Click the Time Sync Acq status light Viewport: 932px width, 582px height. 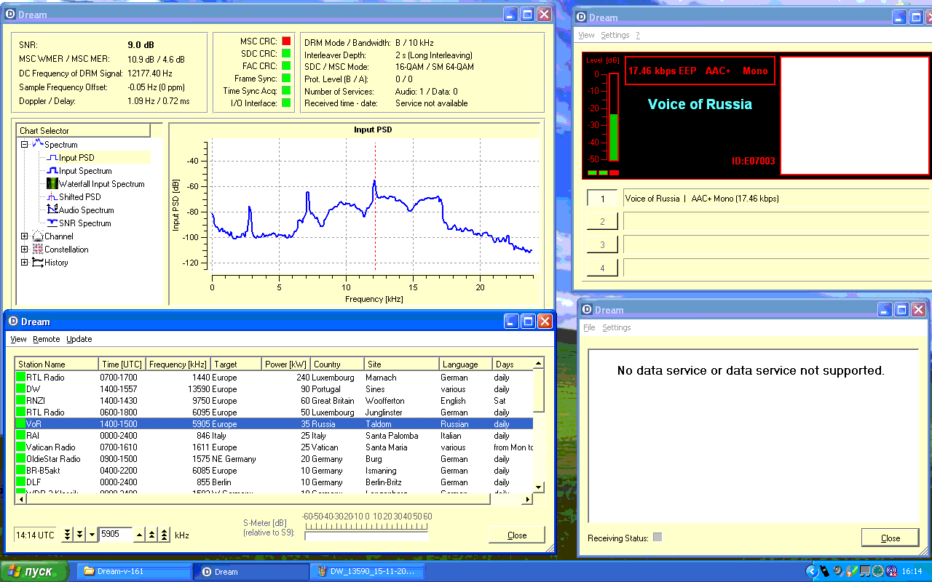(286, 91)
